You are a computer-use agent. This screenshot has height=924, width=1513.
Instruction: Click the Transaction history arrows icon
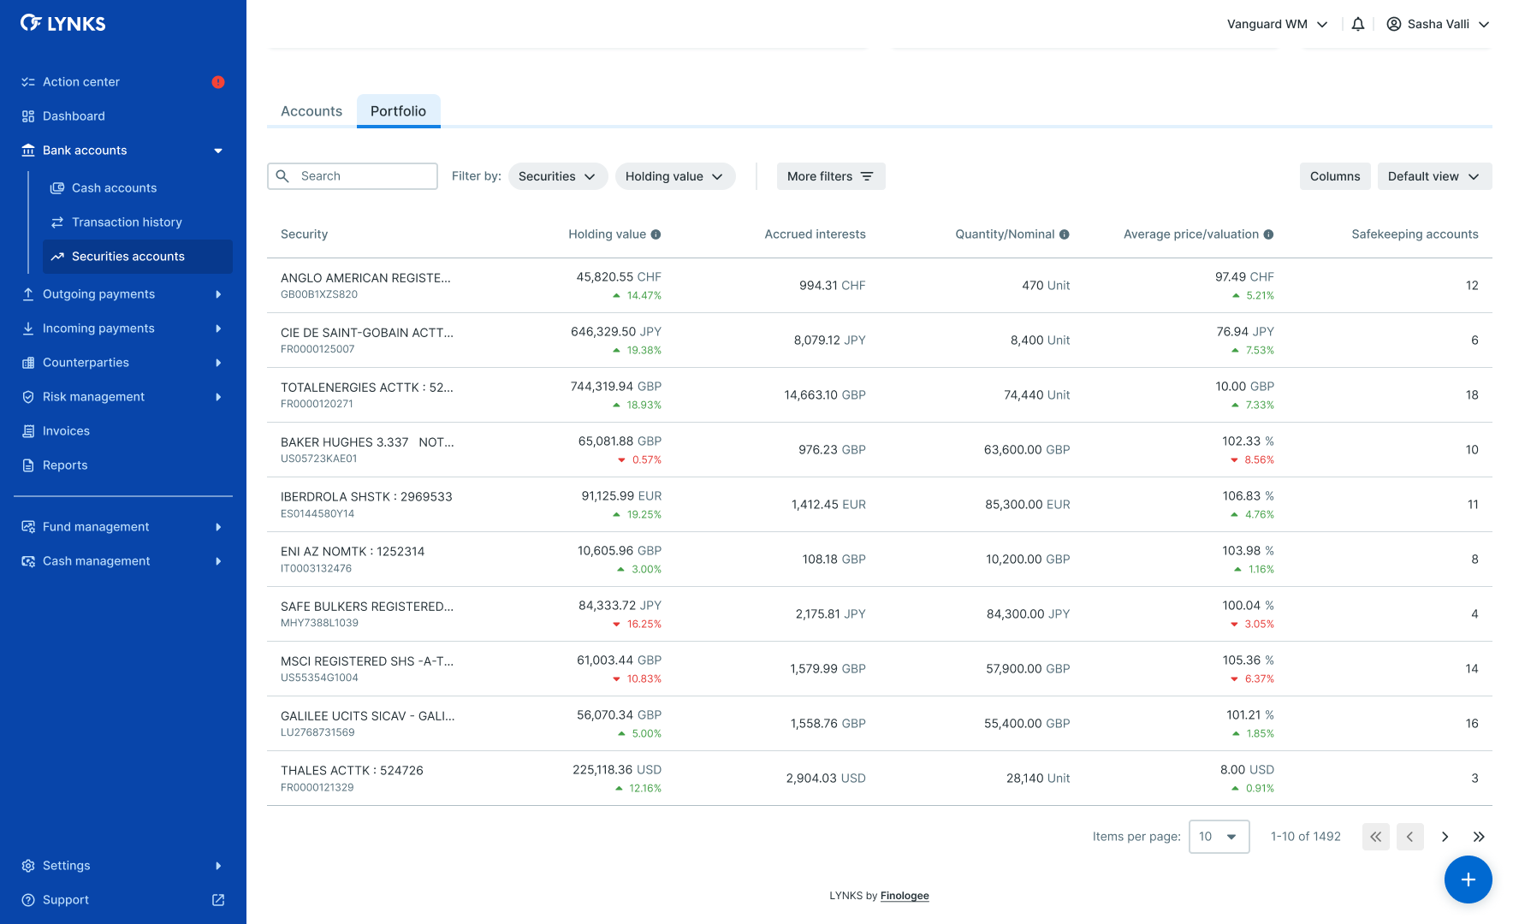click(x=57, y=222)
